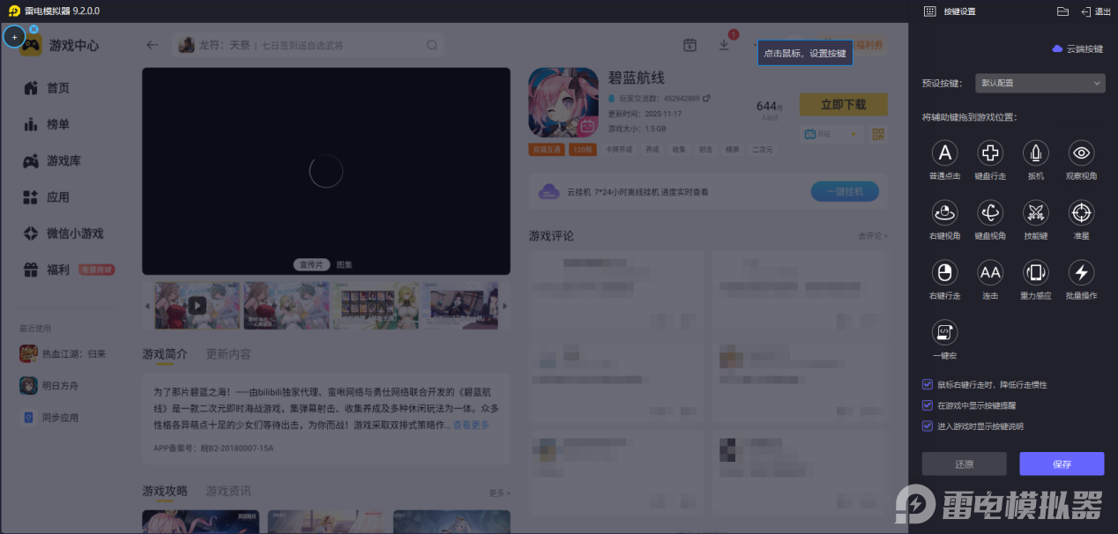Click 更多 link in 游戏攻略
This screenshot has height=534, width=1118.
pyautogui.click(x=500, y=493)
